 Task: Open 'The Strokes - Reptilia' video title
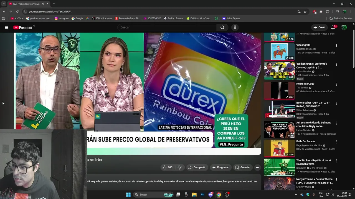[x=313, y=162]
